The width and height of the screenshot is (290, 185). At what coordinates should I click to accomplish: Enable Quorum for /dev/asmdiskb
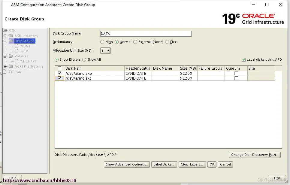click(x=236, y=74)
